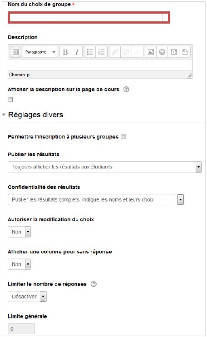Open the Paragraphe format dropdown
The width and height of the screenshot is (207, 337).
40,52
